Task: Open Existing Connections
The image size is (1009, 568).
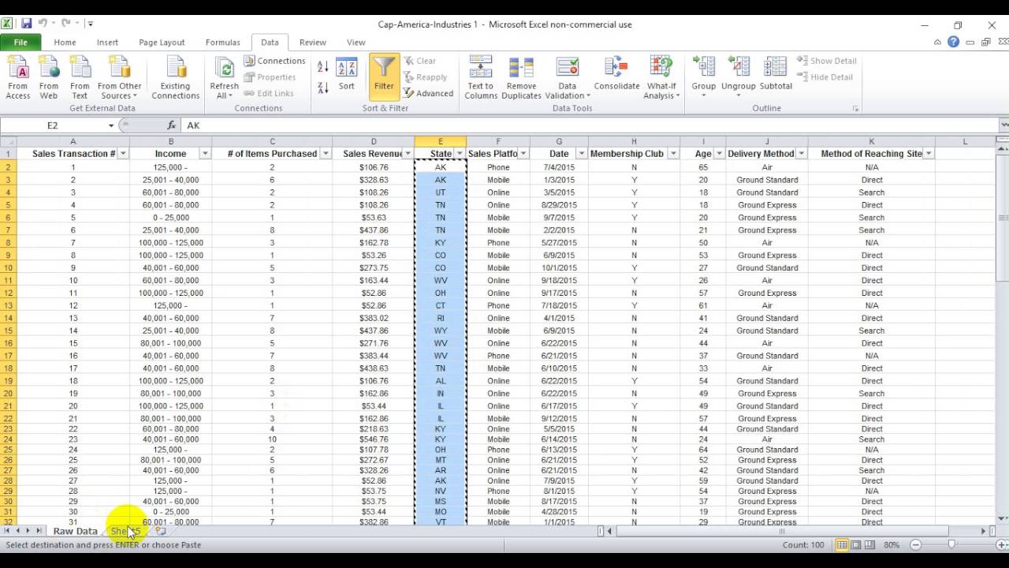Action: pyautogui.click(x=175, y=77)
